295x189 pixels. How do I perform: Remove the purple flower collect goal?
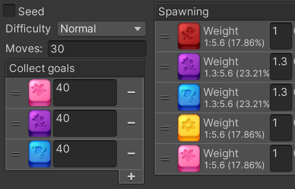[x=131, y=123]
